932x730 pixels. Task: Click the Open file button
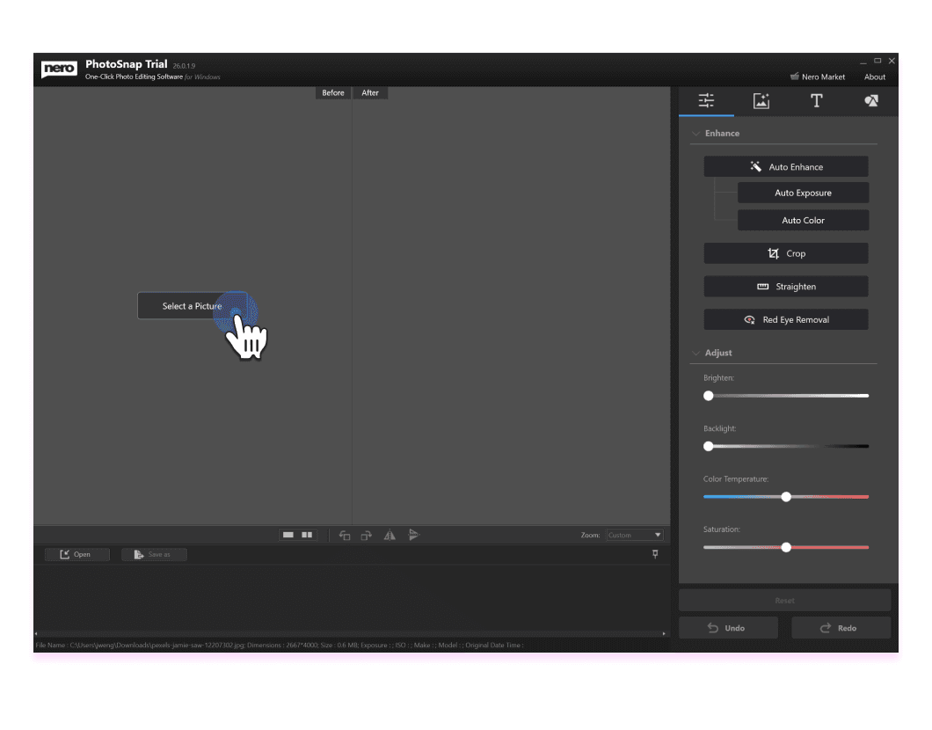point(76,555)
